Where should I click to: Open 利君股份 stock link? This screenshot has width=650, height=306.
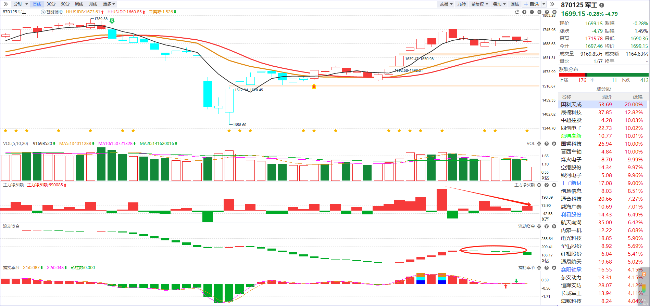point(571,215)
